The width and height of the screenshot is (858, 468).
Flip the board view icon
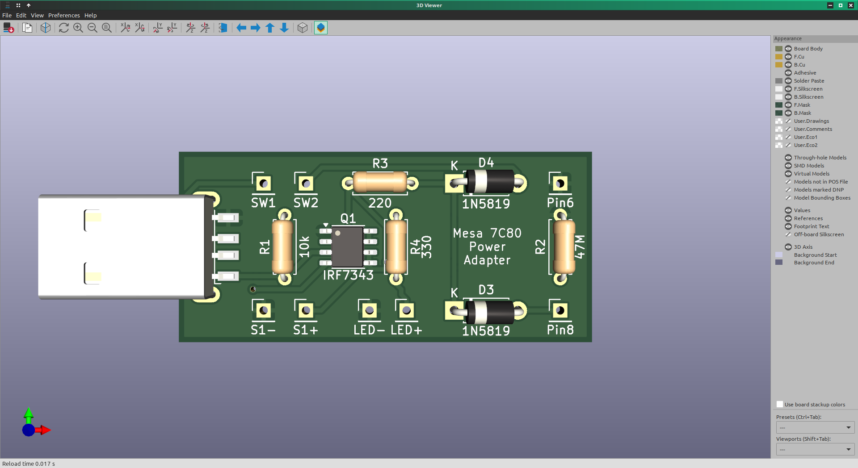[223, 28]
